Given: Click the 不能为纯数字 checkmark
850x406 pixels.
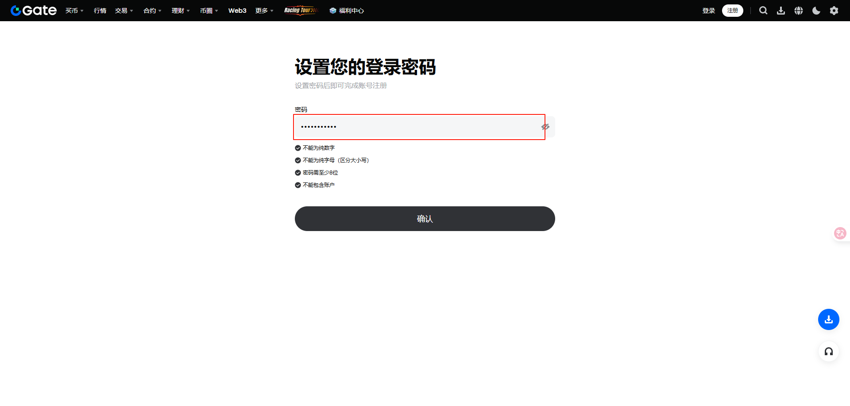Looking at the screenshot, I should pyautogui.click(x=297, y=148).
